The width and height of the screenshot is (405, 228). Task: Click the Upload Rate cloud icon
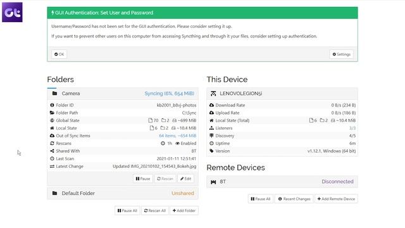coord(211,113)
